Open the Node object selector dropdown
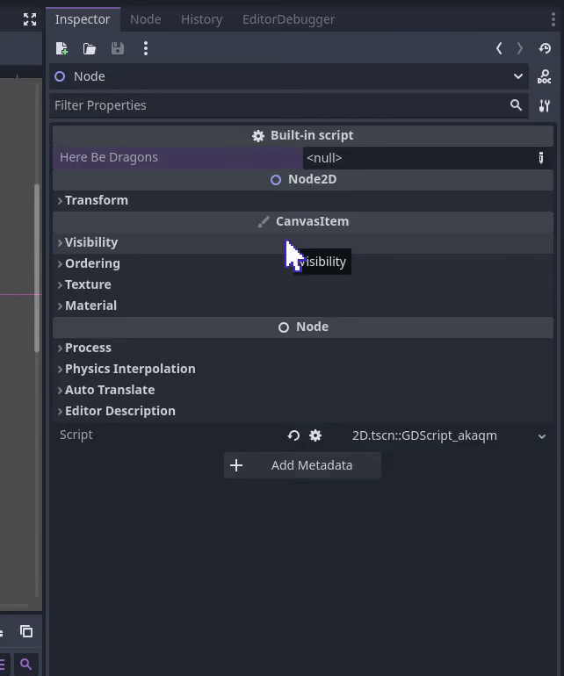The image size is (564, 676). (517, 76)
